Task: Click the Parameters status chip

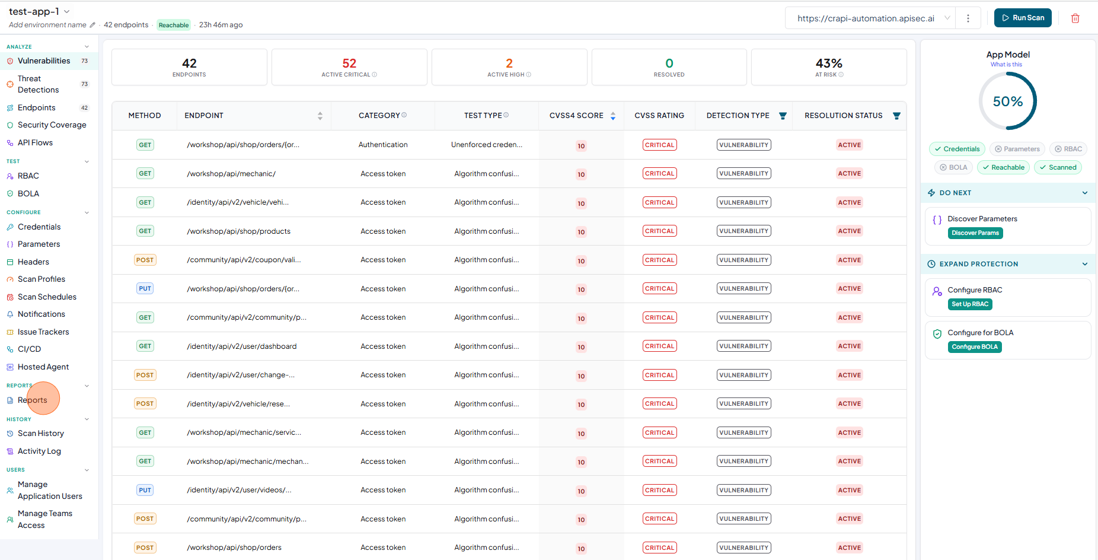Action: 1017,149
